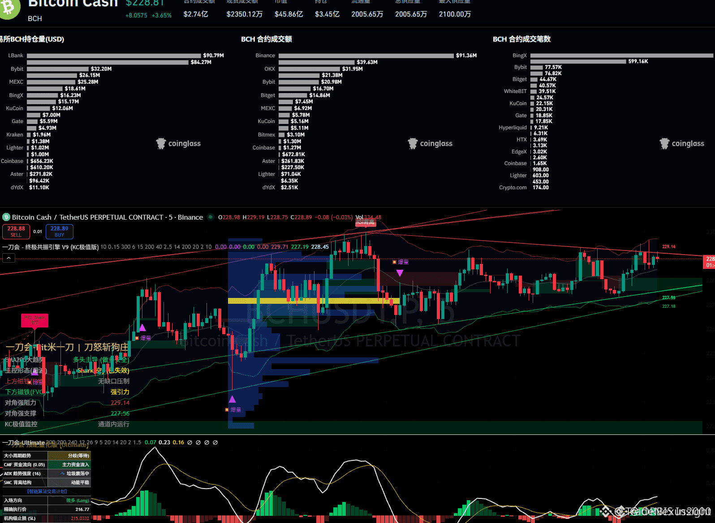Click the 对角强阻力 row in the chart overlay table

[67, 403]
